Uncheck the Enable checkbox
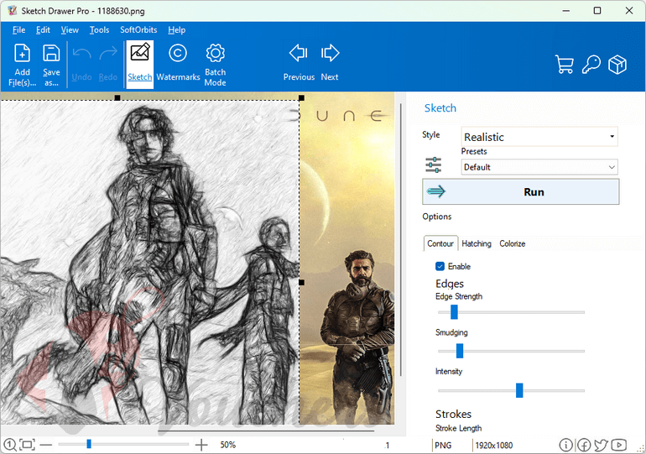646x454 pixels. [x=440, y=266]
